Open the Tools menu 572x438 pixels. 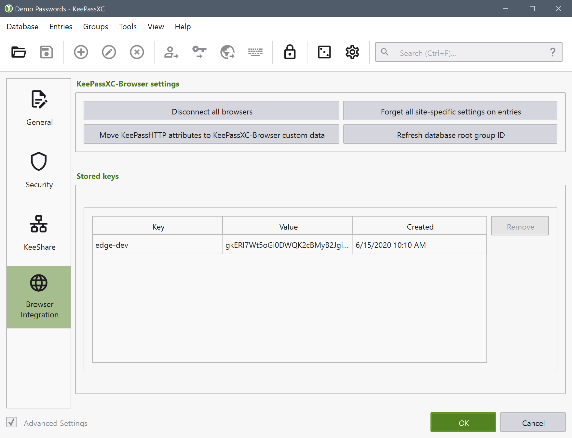click(x=128, y=27)
